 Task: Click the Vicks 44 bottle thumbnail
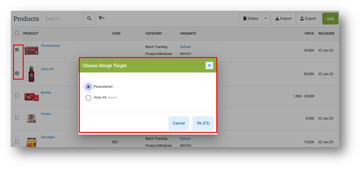tap(32, 74)
